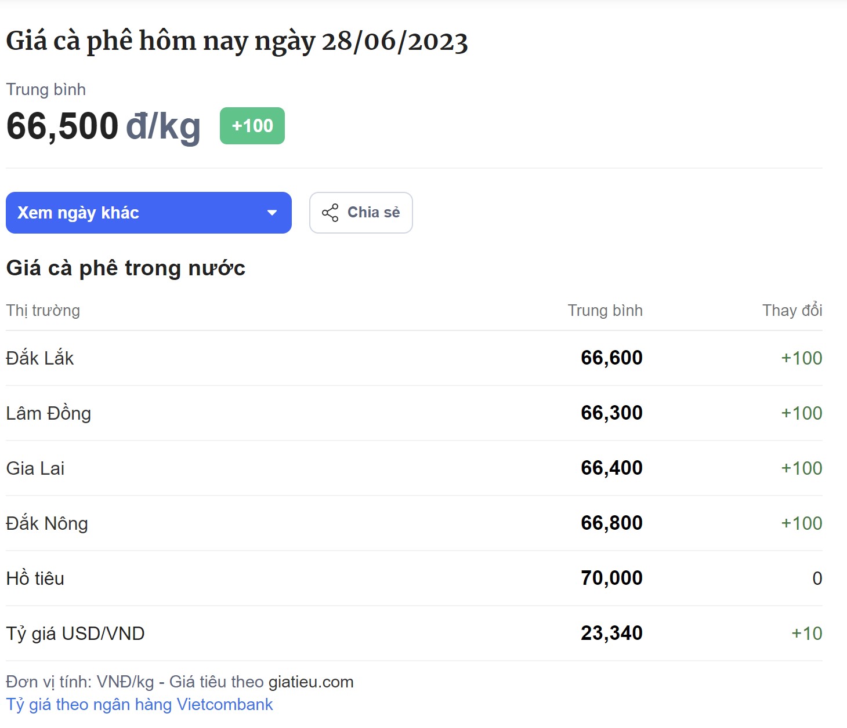Click the Gia Lai row label
847x728 pixels.
click(35, 468)
